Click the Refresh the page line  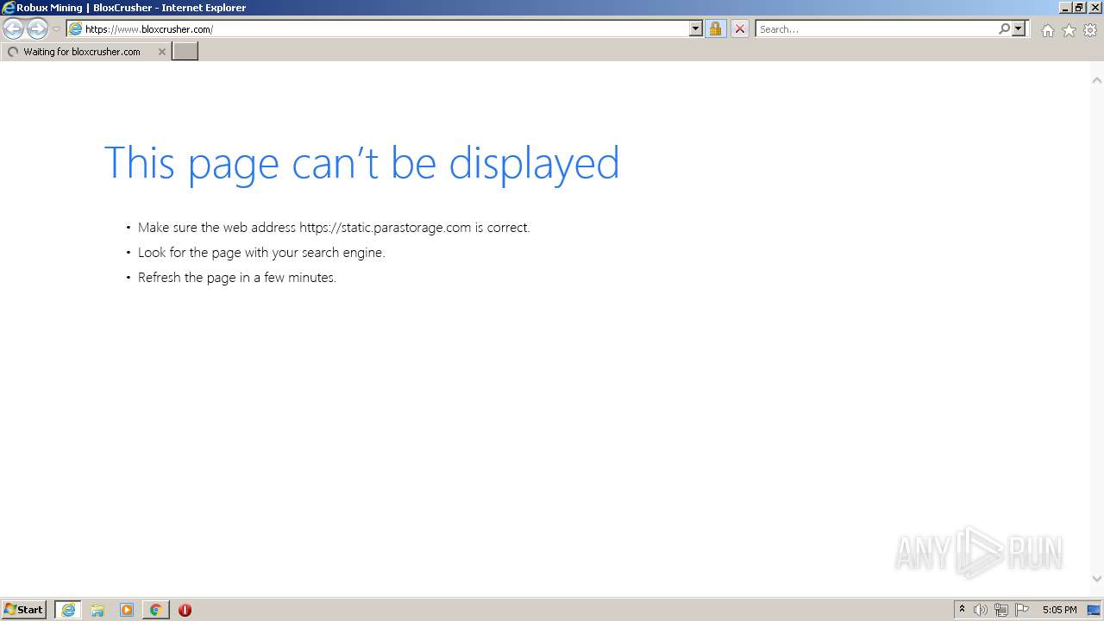click(x=237, y=278)
